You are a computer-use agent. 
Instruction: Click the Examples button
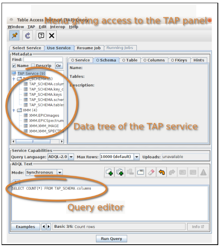click(x=26, y=227)
